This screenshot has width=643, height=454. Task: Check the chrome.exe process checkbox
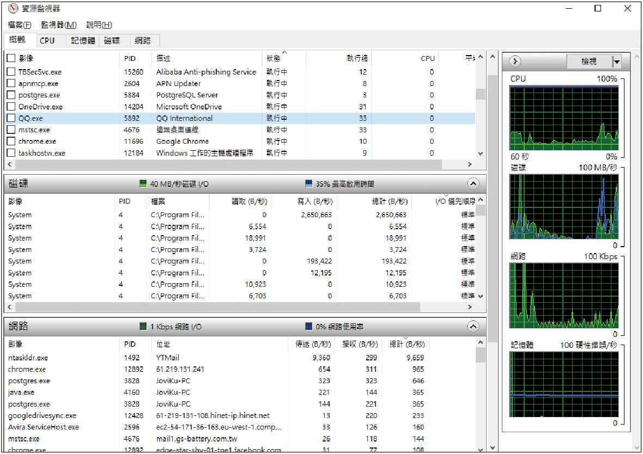coord(11,142)
